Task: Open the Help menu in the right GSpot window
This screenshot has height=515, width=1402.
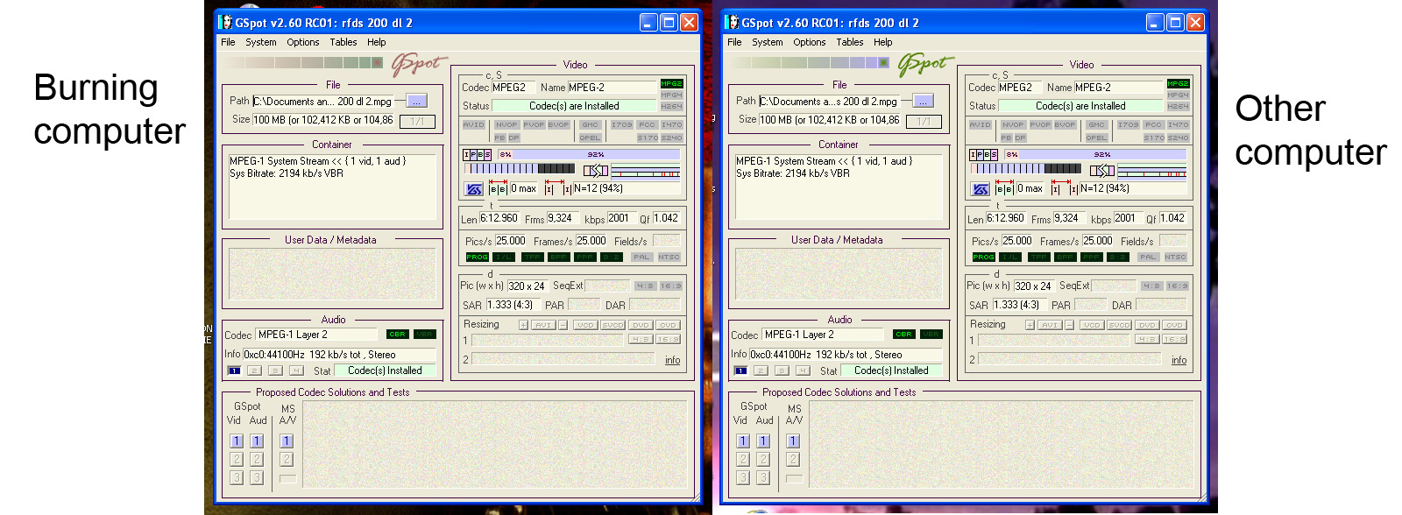Action: tap(882, 42)
